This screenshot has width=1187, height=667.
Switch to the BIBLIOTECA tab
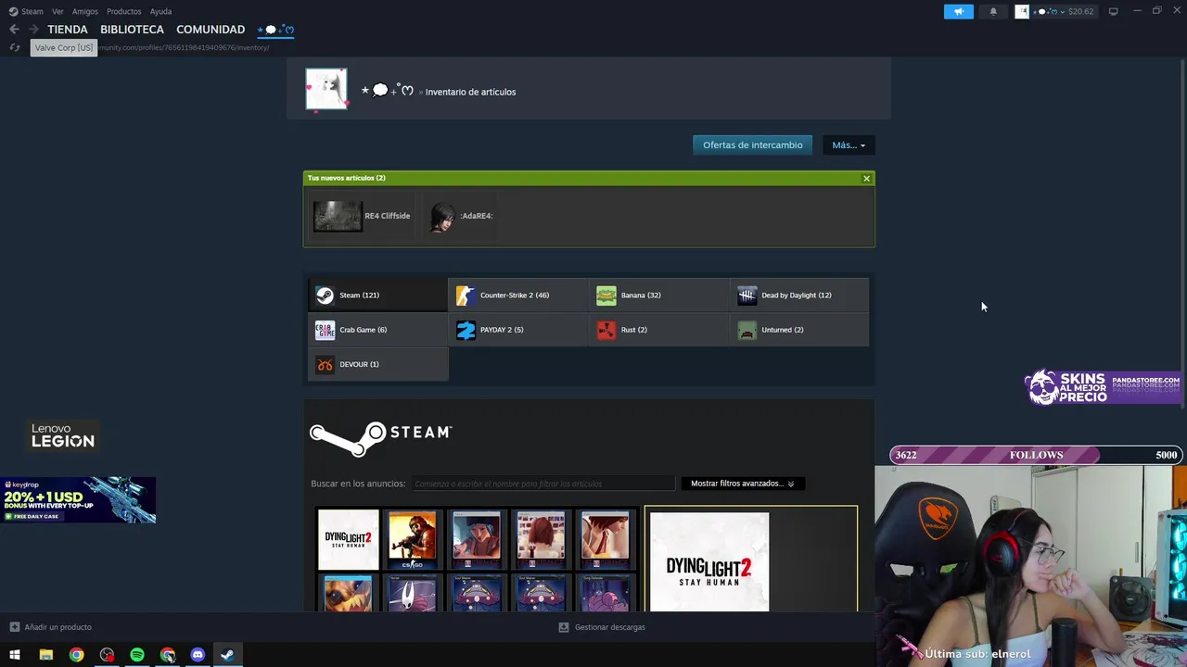tap(132, 30)
